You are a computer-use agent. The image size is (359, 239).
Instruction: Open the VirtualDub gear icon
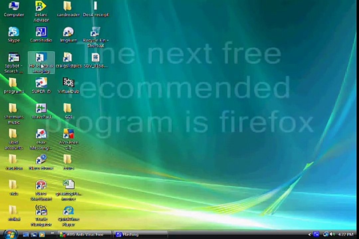[68, 86]
